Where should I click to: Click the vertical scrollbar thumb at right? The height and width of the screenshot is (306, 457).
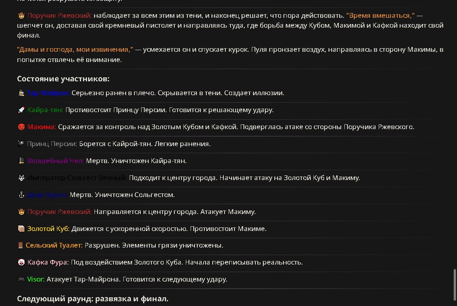(454, 285)
